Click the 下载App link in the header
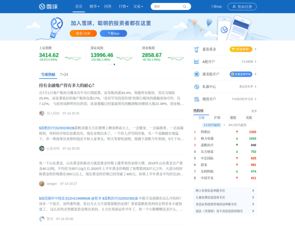 click(216, 7)
